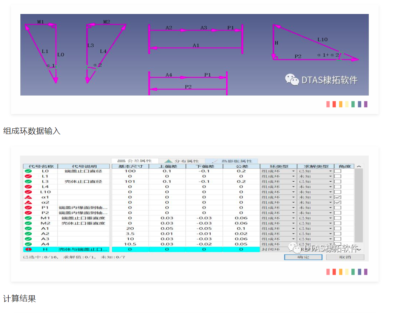Viewport: 402px width, 313px height.
Task: Enable the angle checkbox for row L0
Action: [x=337, y=171]
